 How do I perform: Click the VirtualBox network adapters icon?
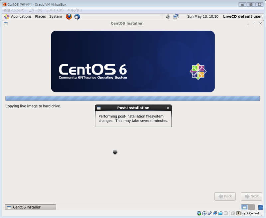point(215,213)
